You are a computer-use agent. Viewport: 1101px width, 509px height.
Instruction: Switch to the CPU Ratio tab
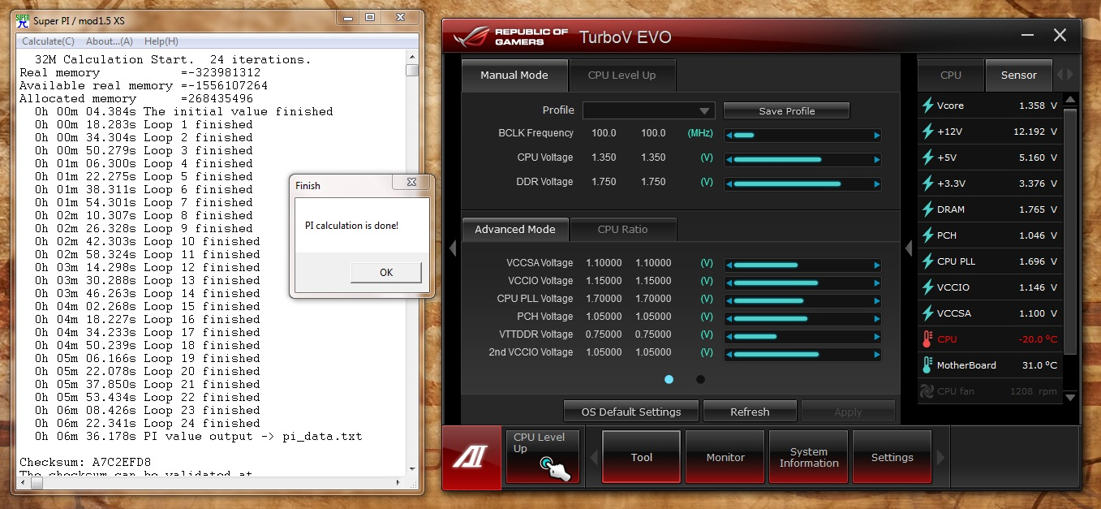622,230
